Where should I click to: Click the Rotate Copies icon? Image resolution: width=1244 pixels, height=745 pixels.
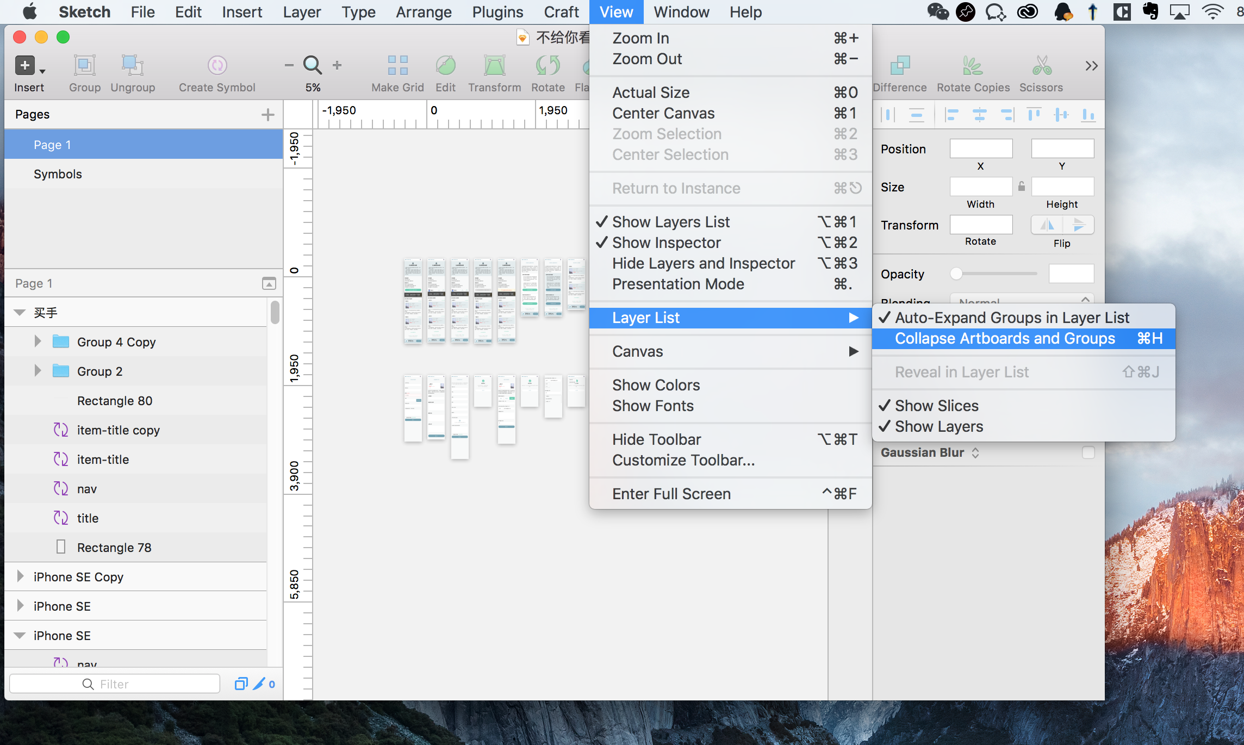[973, 66]
